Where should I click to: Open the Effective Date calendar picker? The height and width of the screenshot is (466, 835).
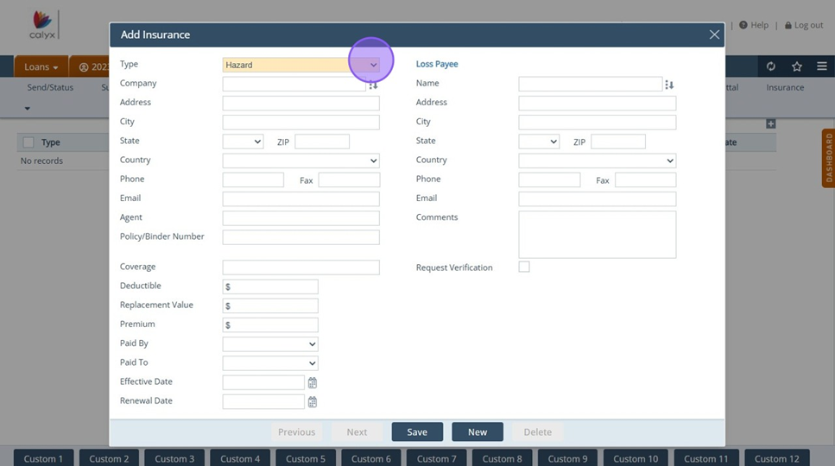pyautogui.click(x=313, y=382)
